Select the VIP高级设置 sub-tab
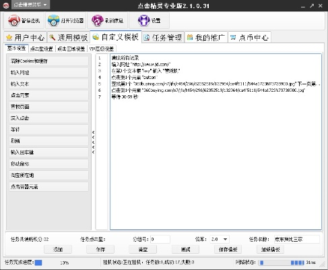Image resolution: width=328 pixels, height=270 pixels. coord(102,49)
